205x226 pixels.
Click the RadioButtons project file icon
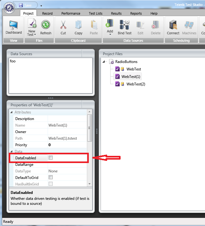click(x=111, y=61)
